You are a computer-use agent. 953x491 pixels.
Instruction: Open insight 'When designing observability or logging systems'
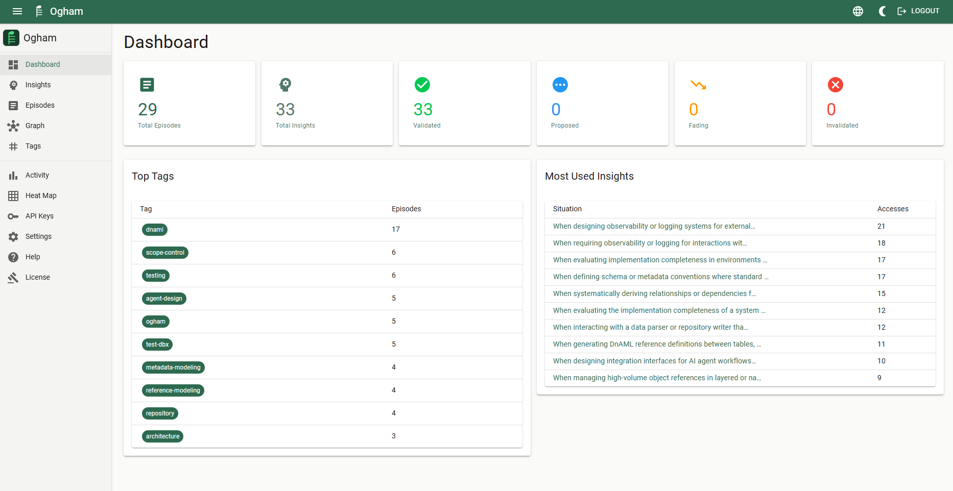654,226
